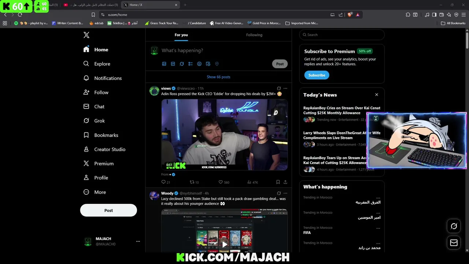Open Bookmarks in sidebar
Screen dimensions: 469x264
pos(101,135)
